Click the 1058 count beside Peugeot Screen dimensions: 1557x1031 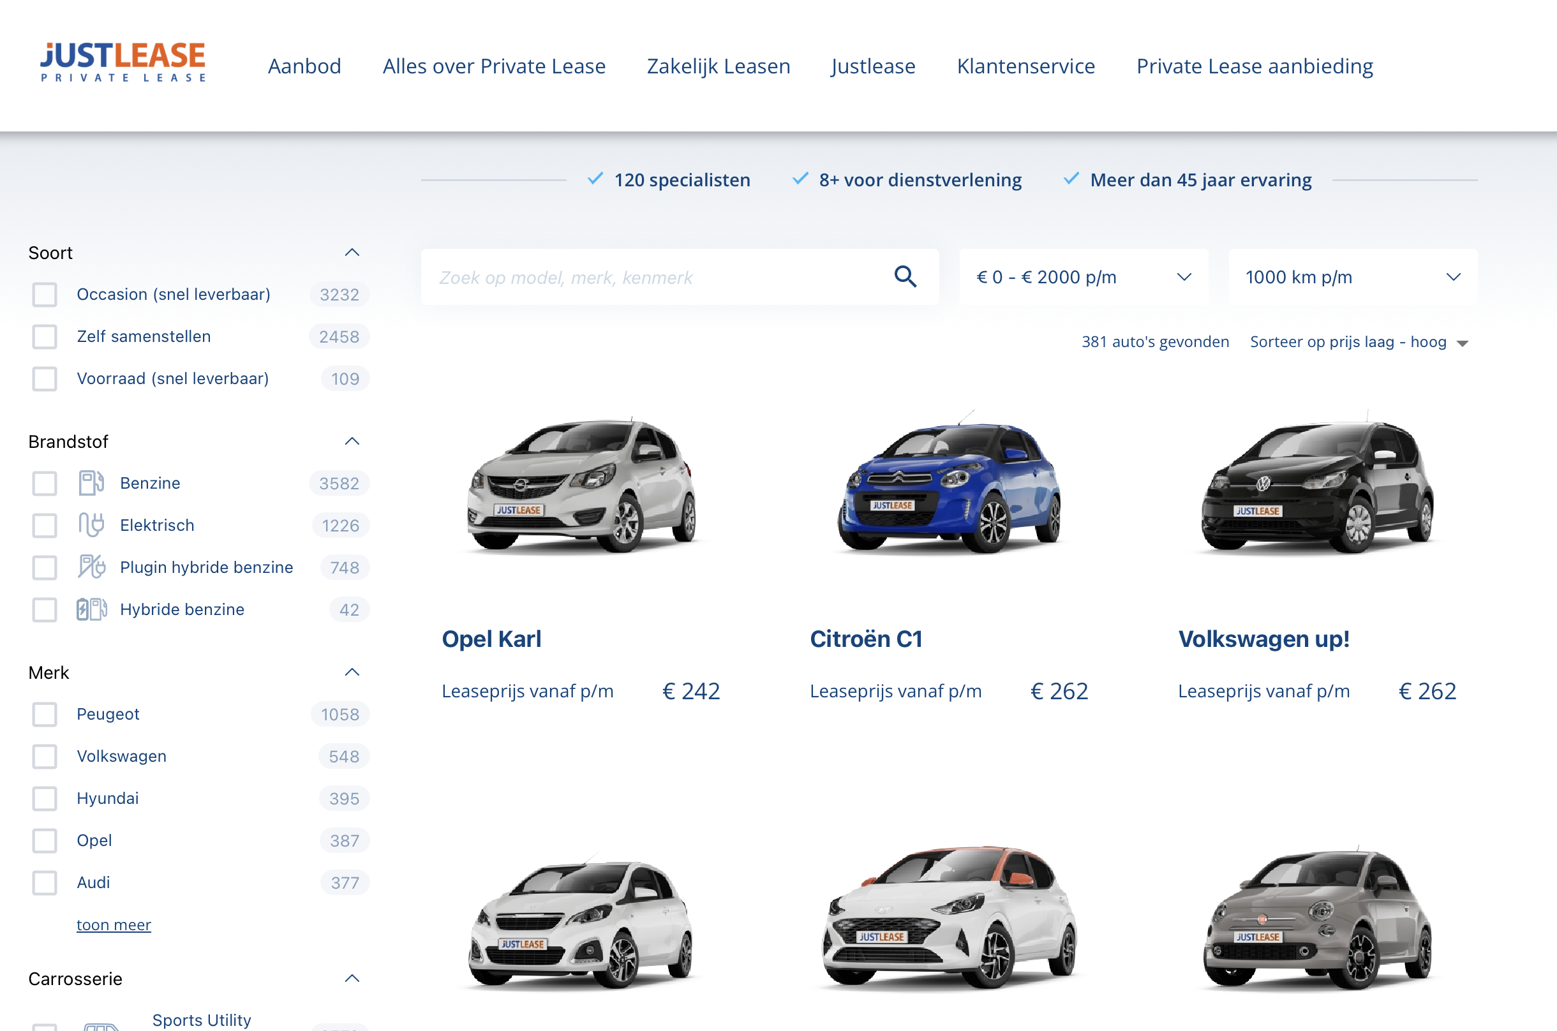click(340, 714)
